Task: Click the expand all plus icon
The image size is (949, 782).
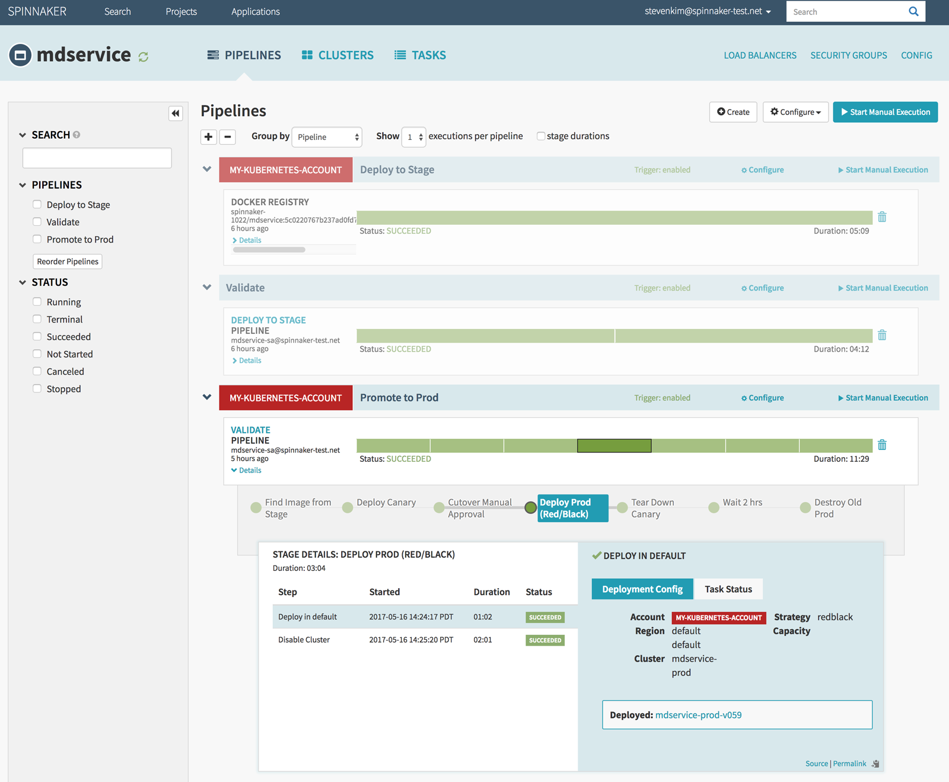Action: click(x=208, y=137)
